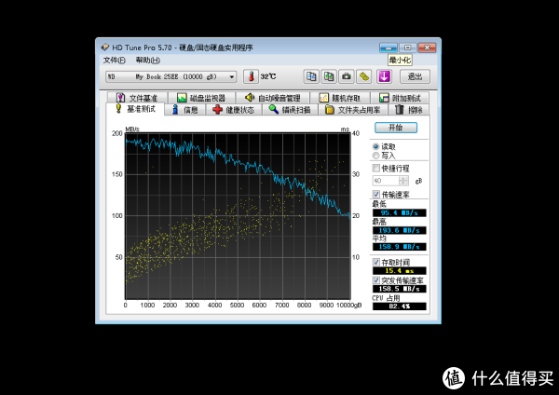Open the 附加测试 tab

(x=400, y=98)
